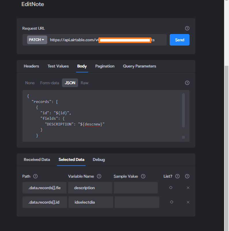Click path field .data.records[].id

point(45,202)
